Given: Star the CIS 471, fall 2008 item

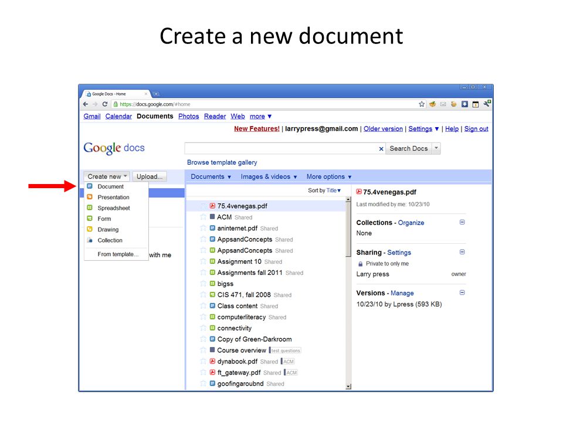Looking at the screenshot, I should [x=204, y=295].
